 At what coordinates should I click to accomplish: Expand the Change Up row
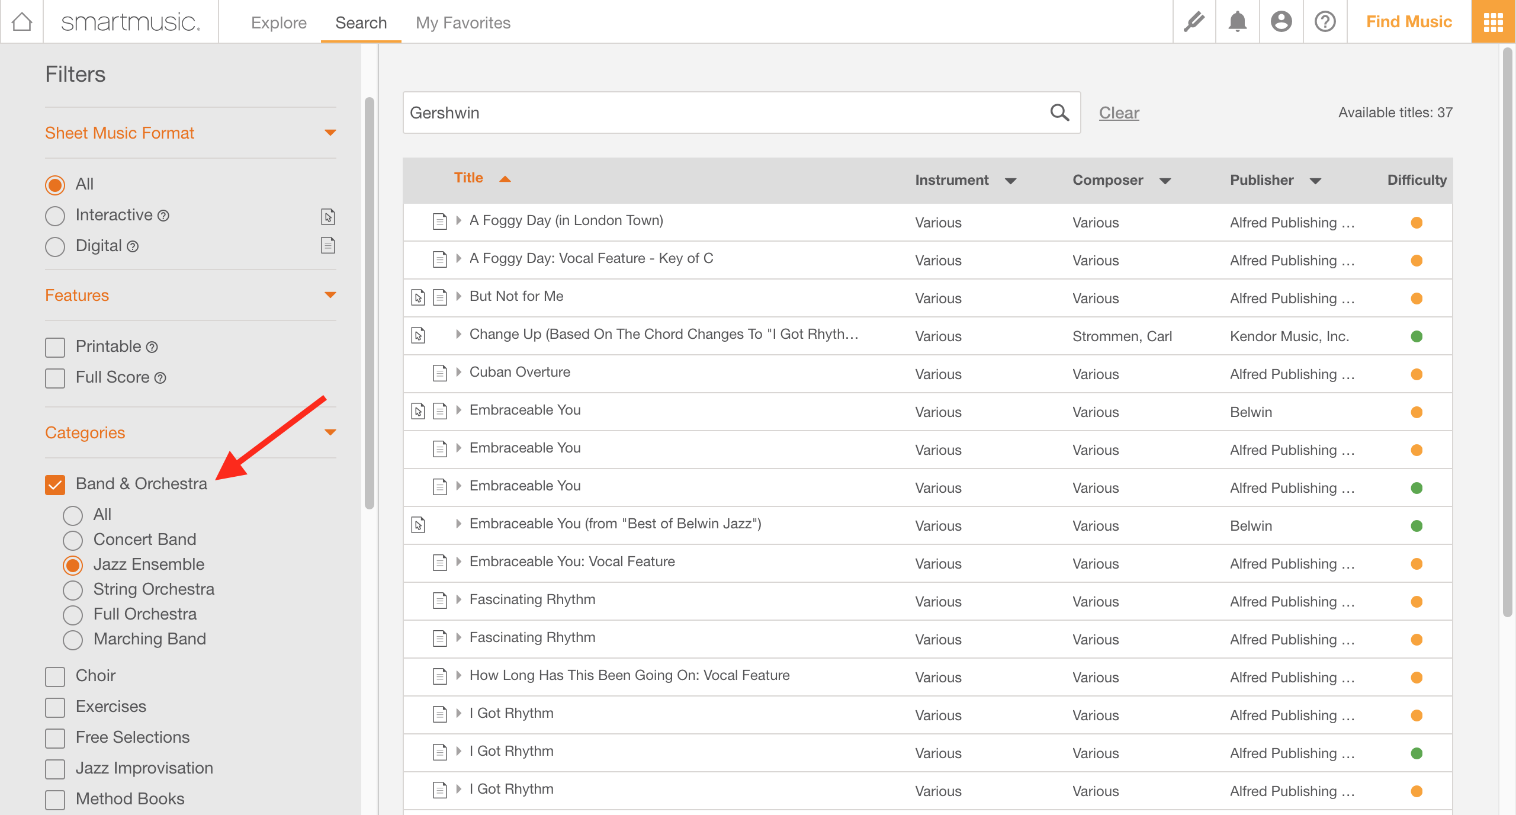(x=458, y=334)
